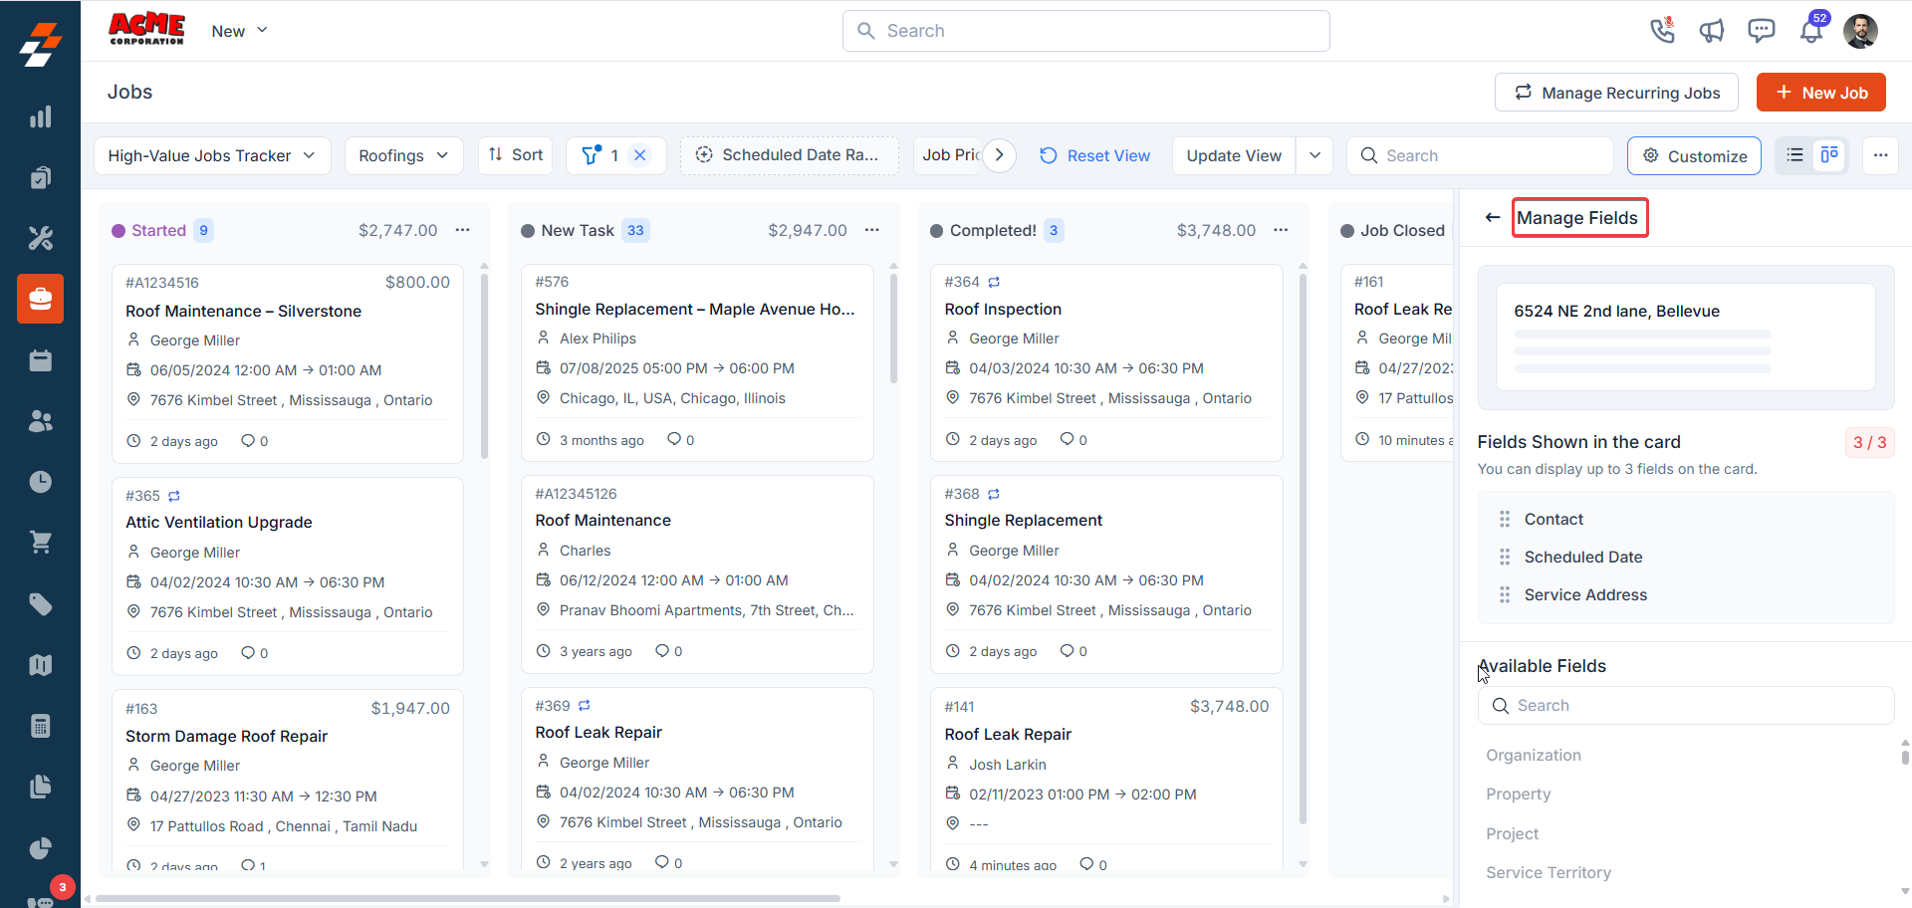
Task: Select Service Territory in Available Fields
Action: (x=1549, y=872)
